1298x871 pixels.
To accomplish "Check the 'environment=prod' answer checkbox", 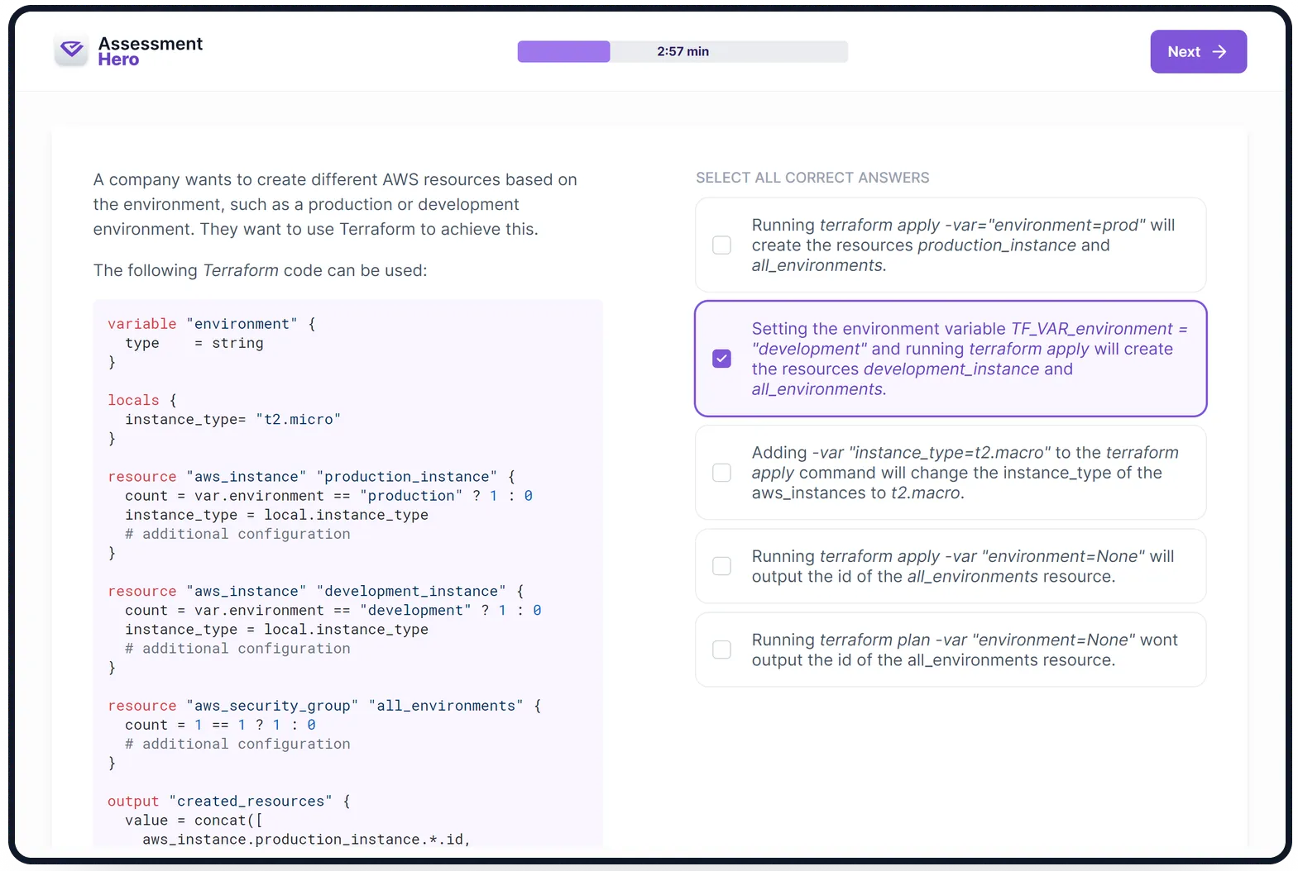I will click(721, 245).
